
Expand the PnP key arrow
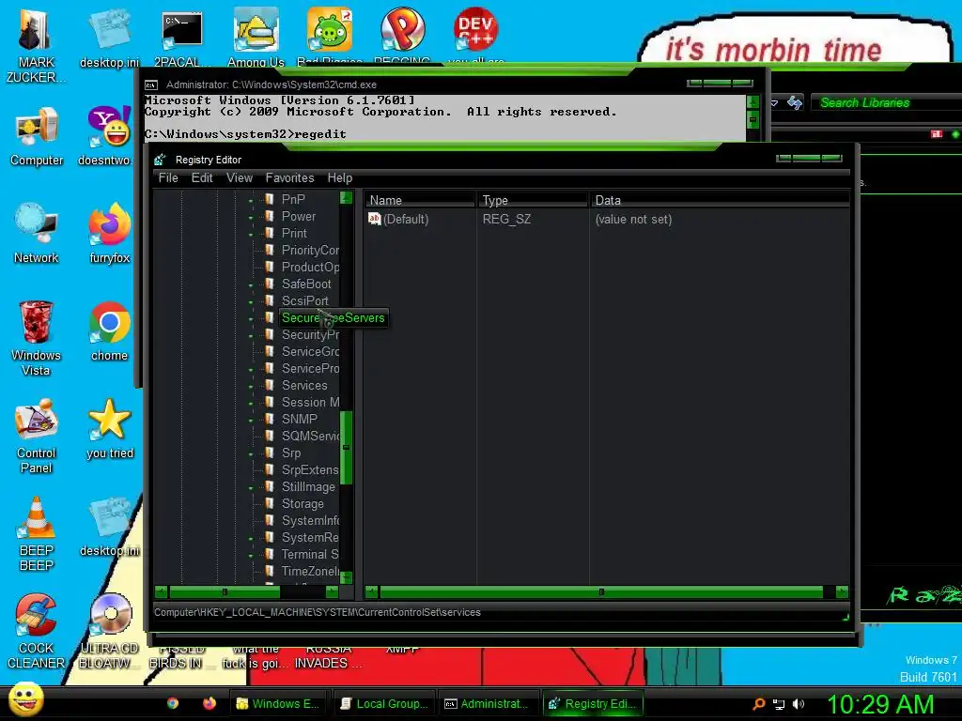[251, 201]
